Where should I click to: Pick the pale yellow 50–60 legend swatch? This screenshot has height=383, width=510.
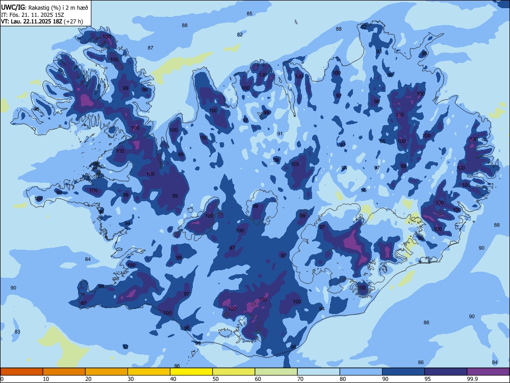click(x=234, y=372)
